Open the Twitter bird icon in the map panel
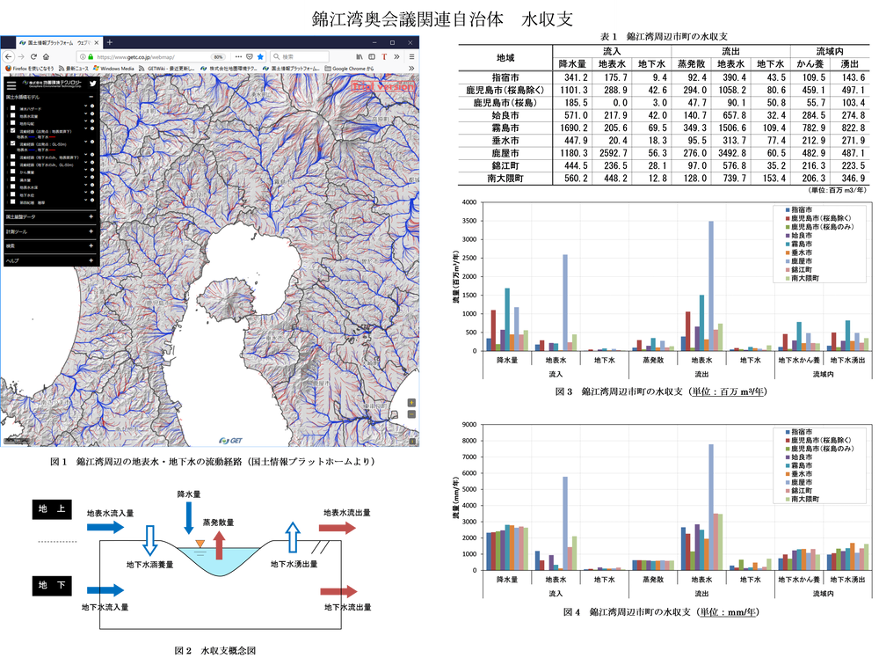The height and width of the screenshot is (658, 879). tap(92, 84)
